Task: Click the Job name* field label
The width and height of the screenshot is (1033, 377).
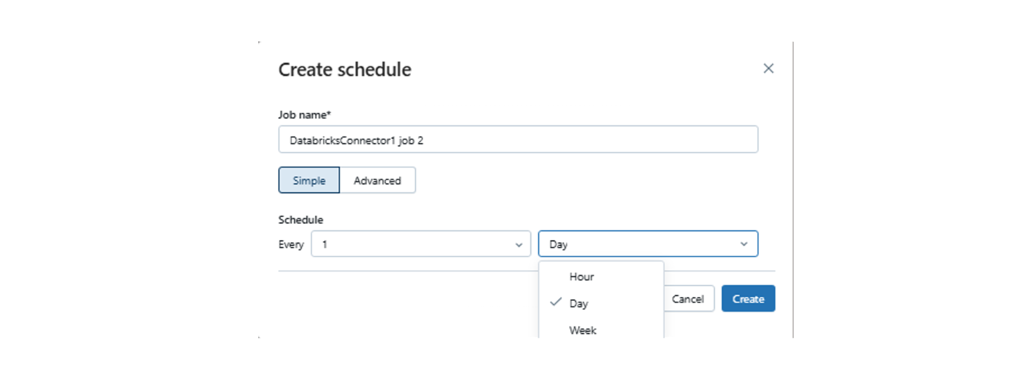Action: 305,115
